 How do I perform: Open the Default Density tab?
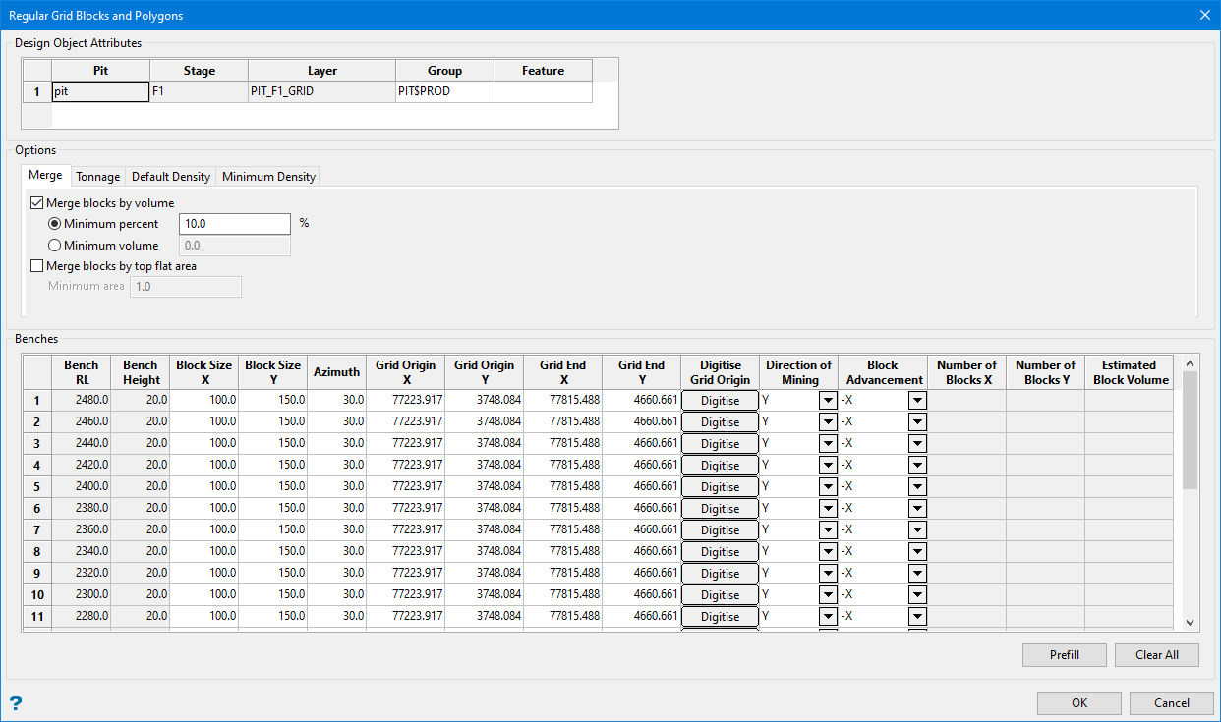(x=171, y=177)
